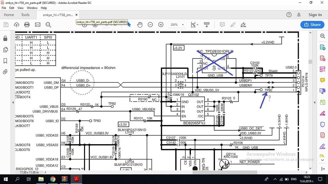
Task: Click the taskbar clock 18:23
Action: click(307, 177)
